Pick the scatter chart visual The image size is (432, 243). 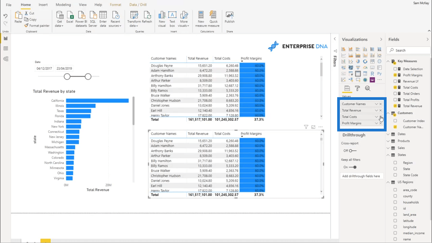tap(351, 61)
